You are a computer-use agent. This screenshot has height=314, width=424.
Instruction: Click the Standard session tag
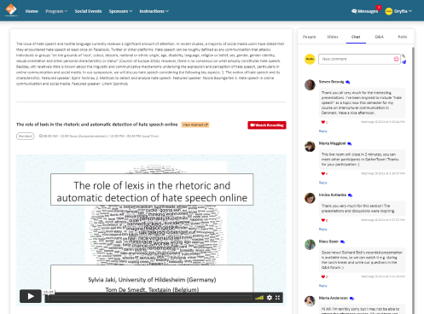coord(26,137)
